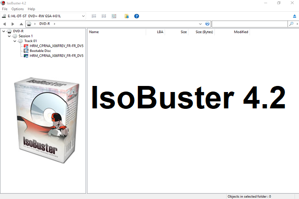Expand breadcrumb chevron after DVD-R
The height and width of the screenshot is (199, 299).
pos(55,24)
